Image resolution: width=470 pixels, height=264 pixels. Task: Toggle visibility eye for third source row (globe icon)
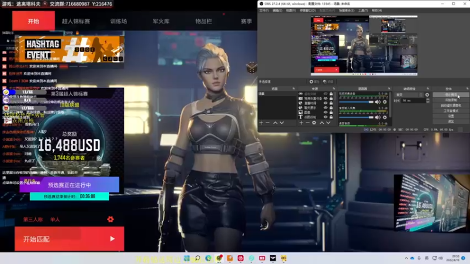325,103
